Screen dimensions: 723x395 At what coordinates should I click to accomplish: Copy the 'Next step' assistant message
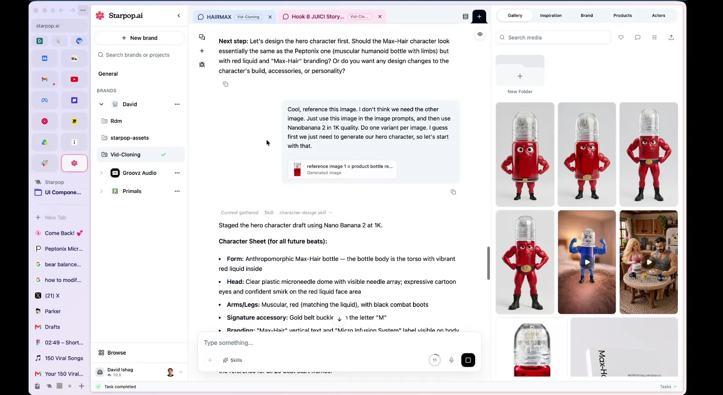[x=225, y=84]
